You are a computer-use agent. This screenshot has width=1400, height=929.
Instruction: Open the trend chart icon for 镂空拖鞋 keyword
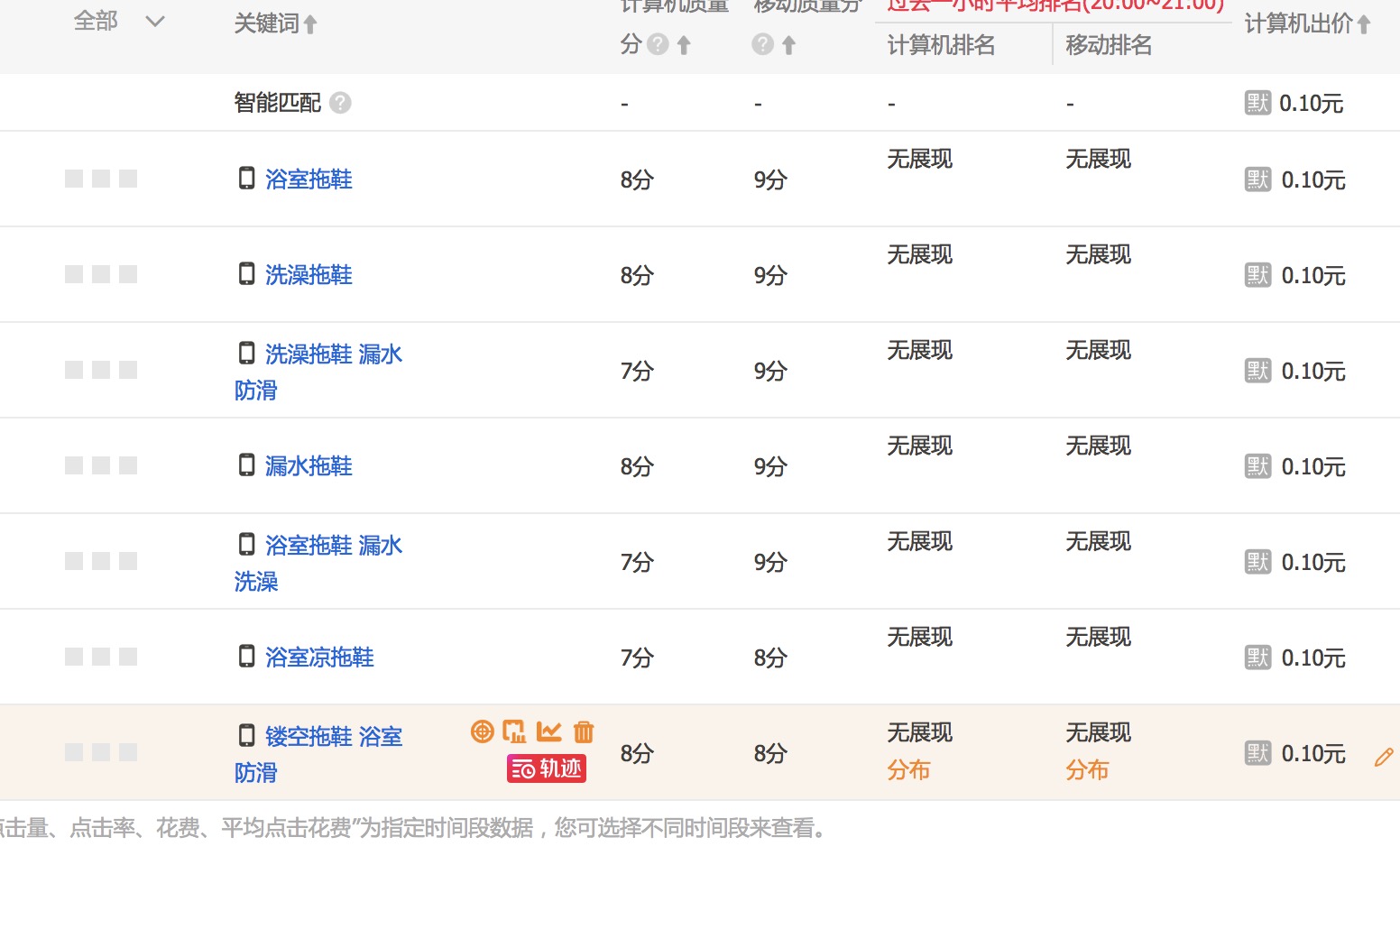coord(549,731)
